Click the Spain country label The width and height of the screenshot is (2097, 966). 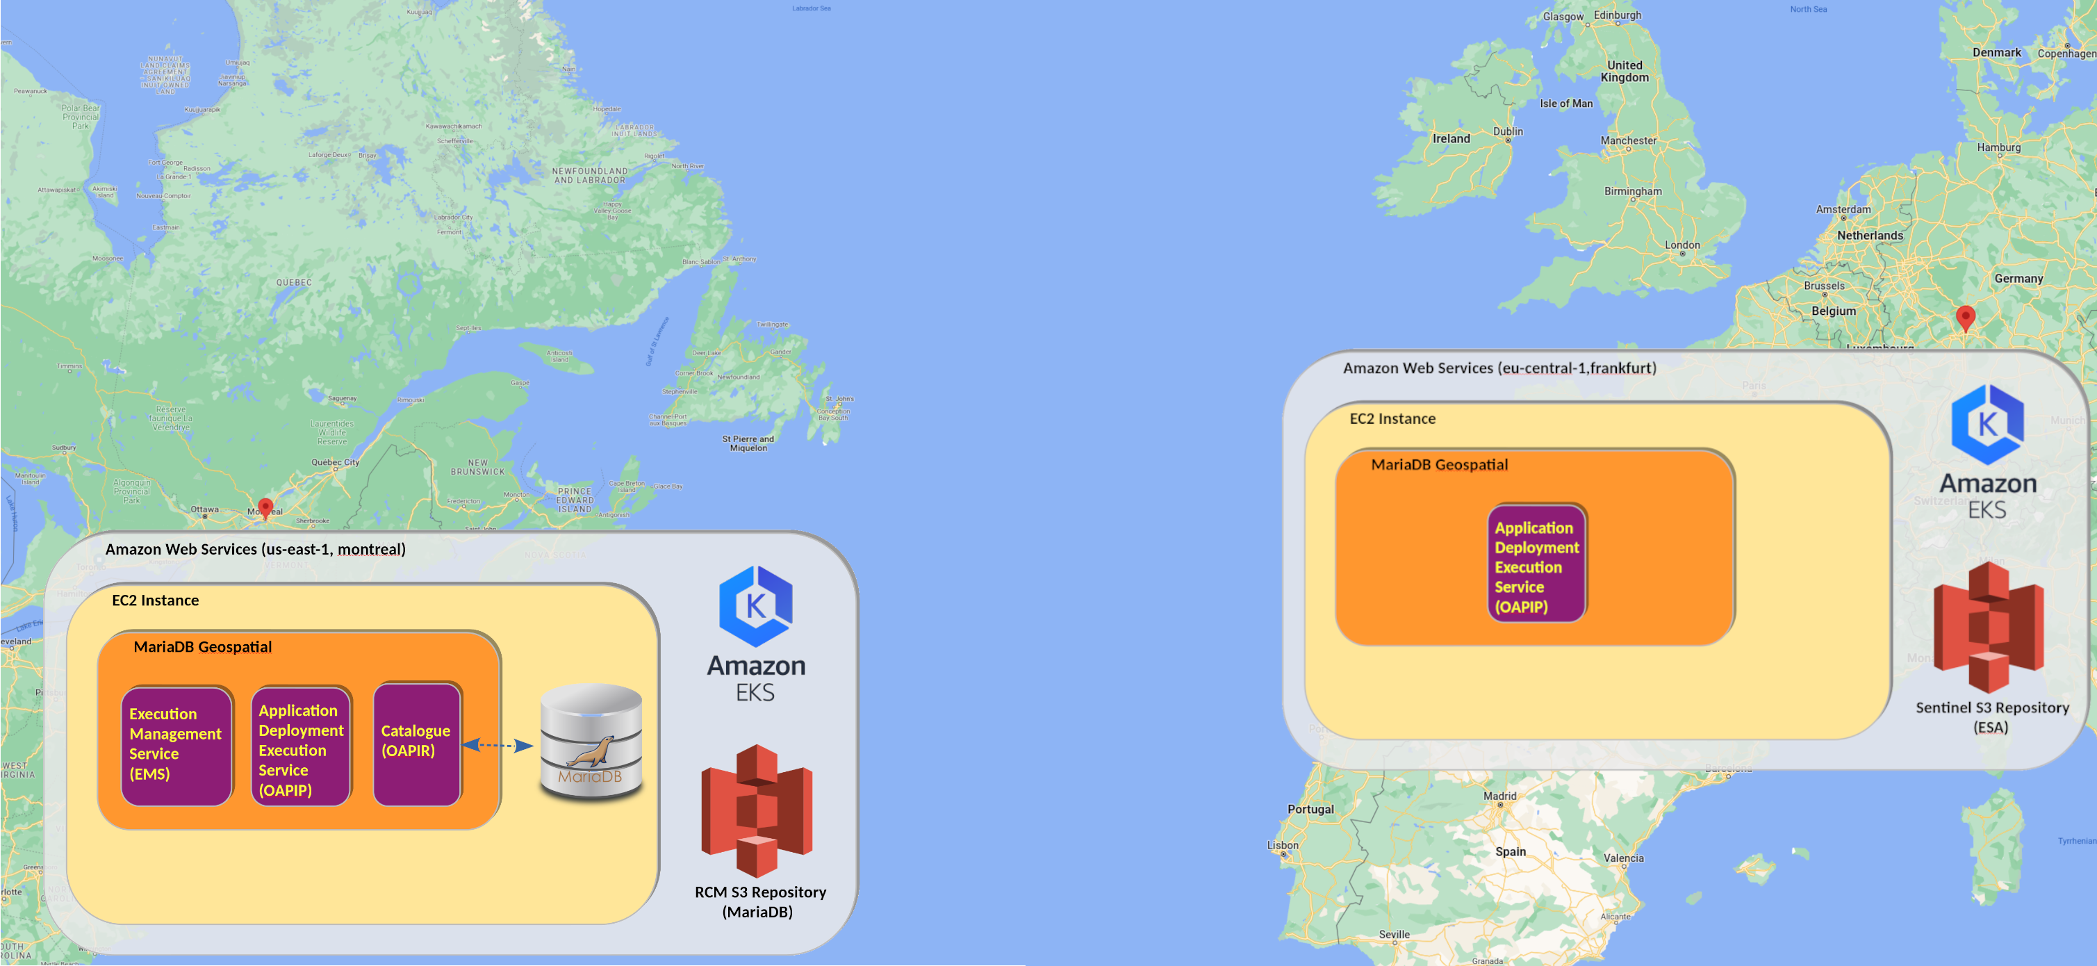(x=1510, y=851)
